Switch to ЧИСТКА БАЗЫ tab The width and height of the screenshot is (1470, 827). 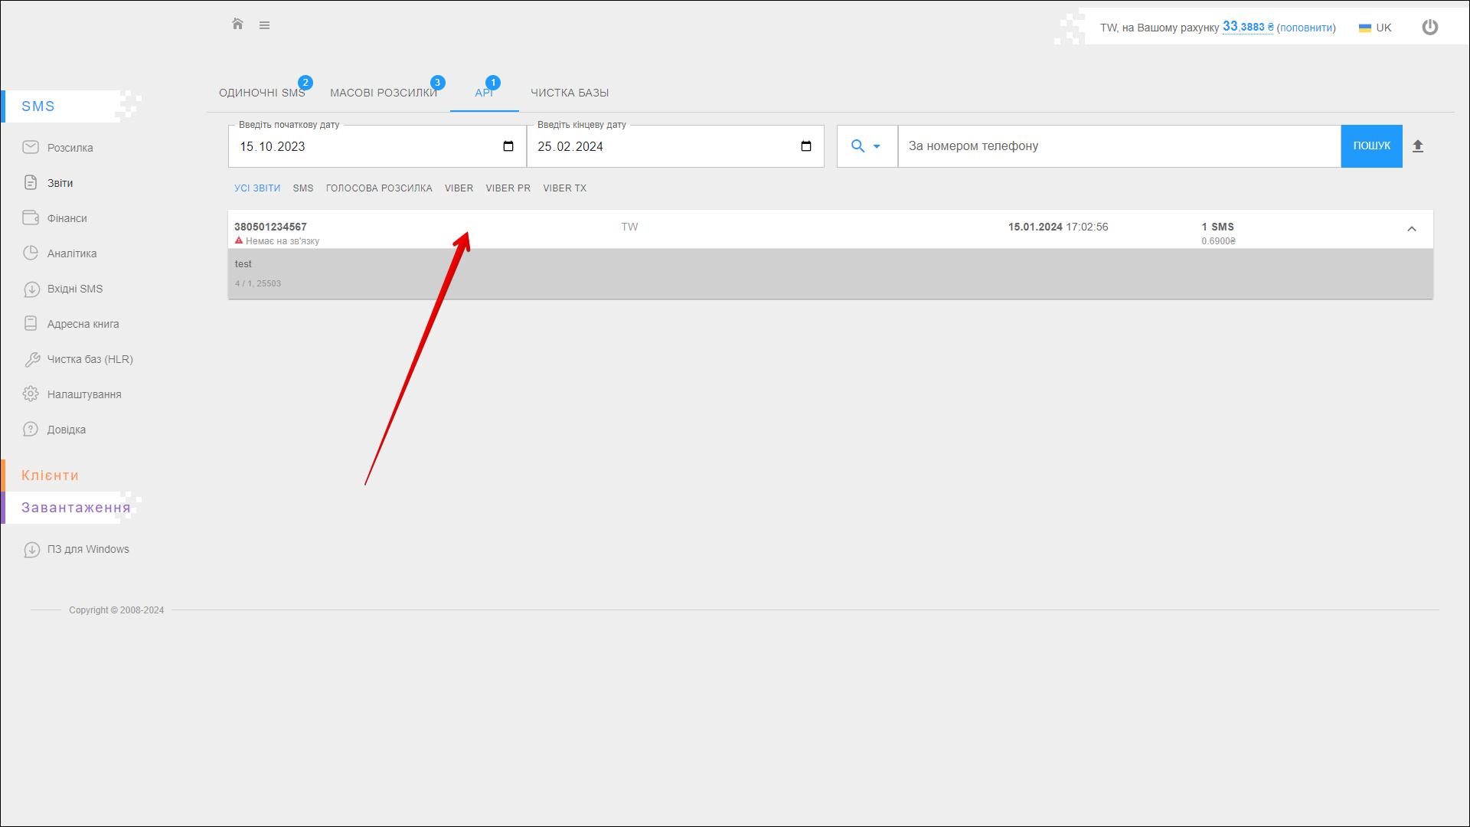(569, 93)
